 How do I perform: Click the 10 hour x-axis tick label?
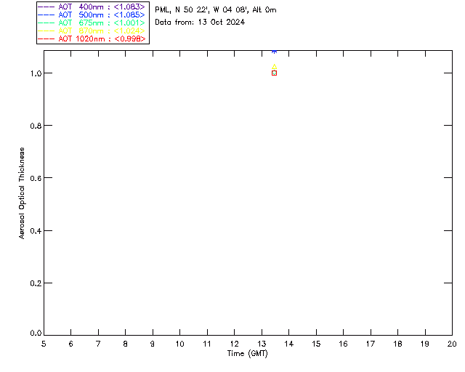tap(179, 344)
